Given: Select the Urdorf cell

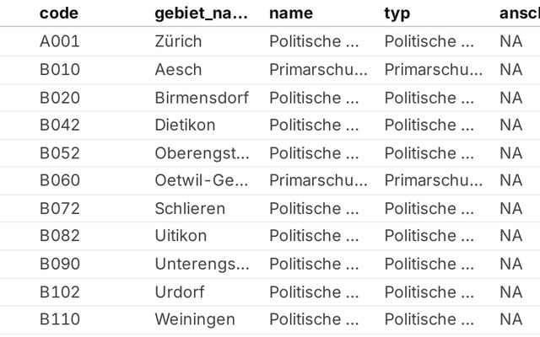Looking at the screenshot, I should [179, 292].
